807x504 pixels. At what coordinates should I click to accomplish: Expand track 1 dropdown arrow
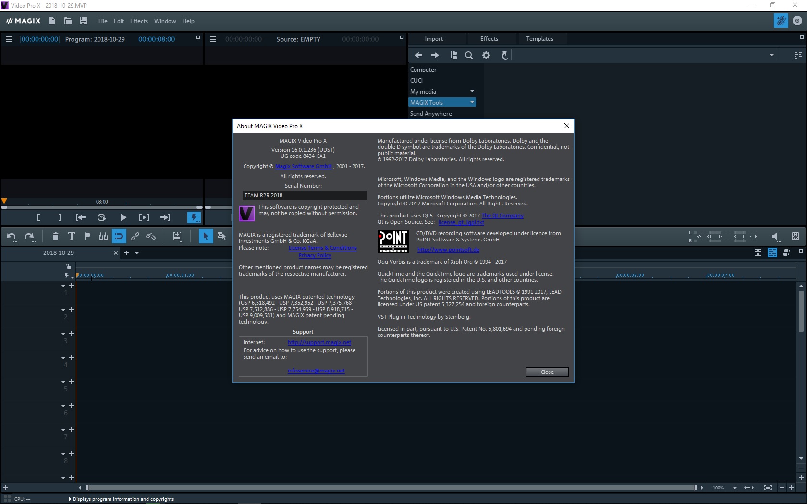point(63,286)
